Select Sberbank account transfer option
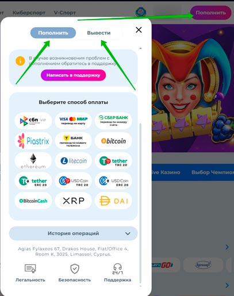 coord(113,121)
